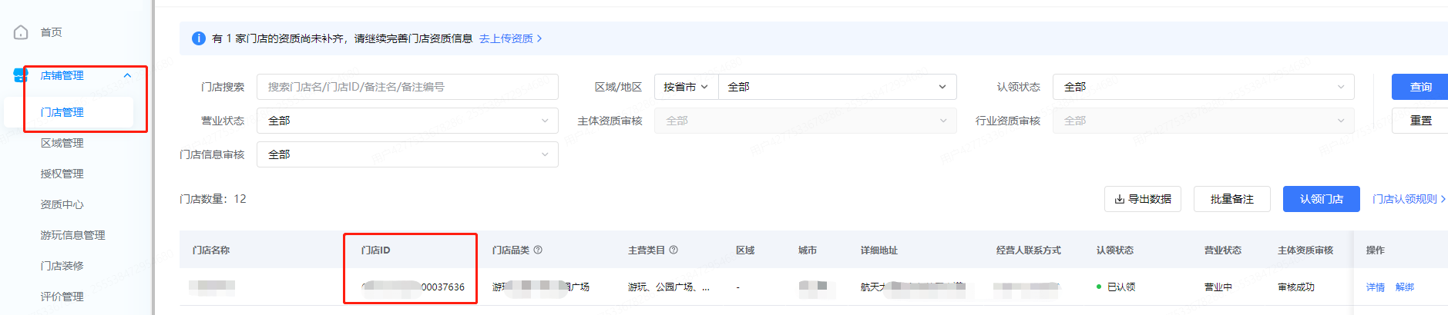Go to 资质中心 menu item

[x=62, y=204]
